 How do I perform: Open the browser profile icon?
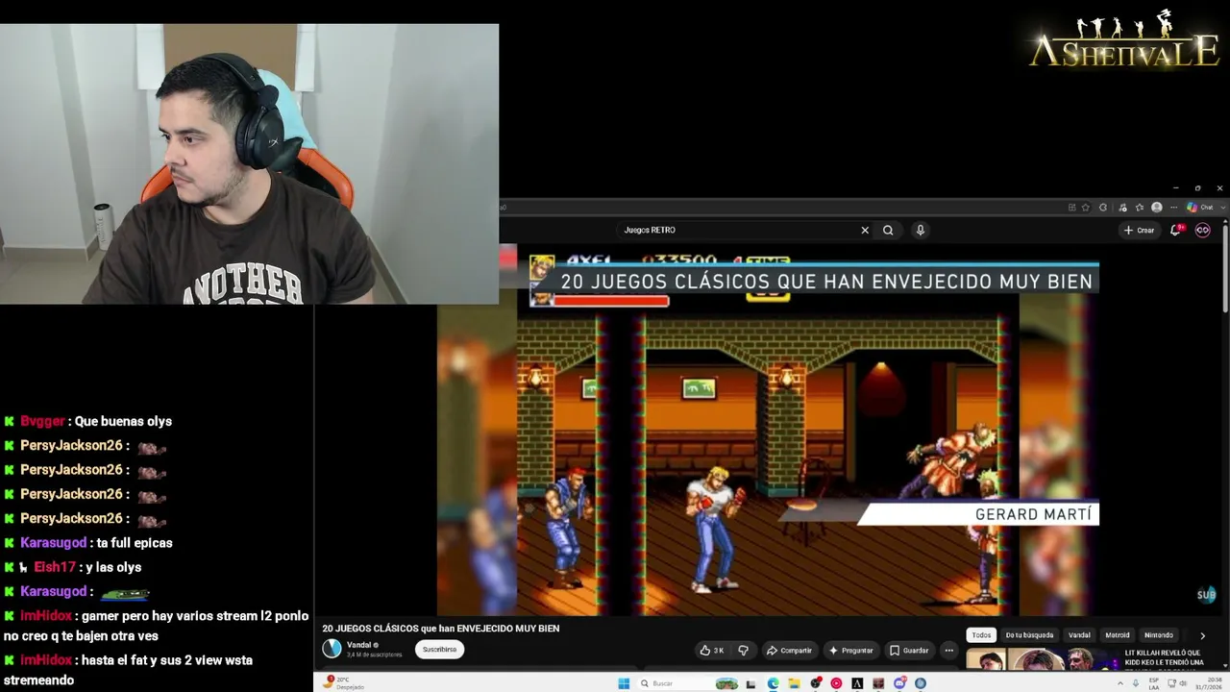[x=1157, y=208]
